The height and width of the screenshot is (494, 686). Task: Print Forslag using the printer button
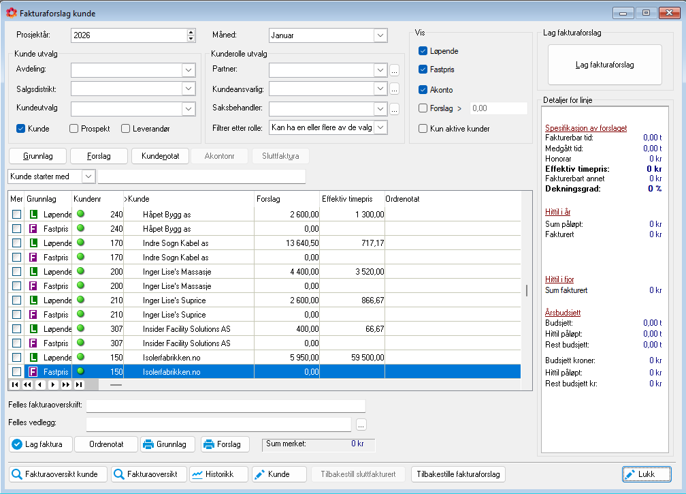click(x=222, y=444)
